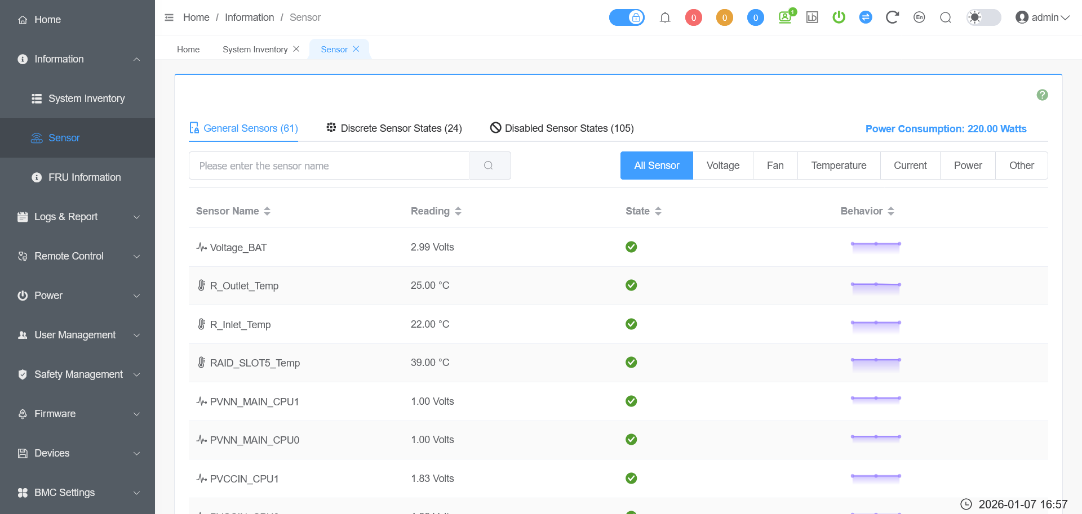Viewport: 1082px width, 514px height.
Task: Open the System Inventory page tab
Action: tap(255, 50)
